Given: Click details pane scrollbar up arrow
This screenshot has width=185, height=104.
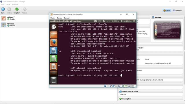Looking at the screenshot, I should click(x=184, y=16).
